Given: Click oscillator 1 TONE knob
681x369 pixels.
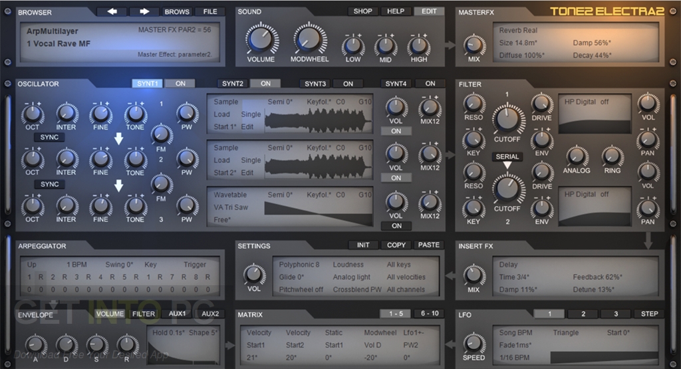Looking at the screenshot, I should [135, 114].
